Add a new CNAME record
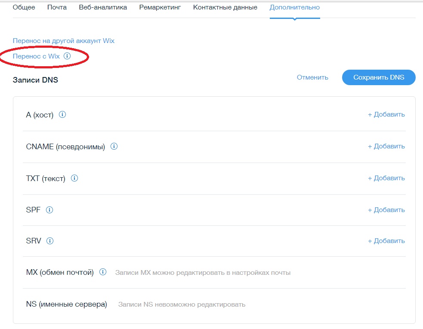The width and height of the screenshot is (423, 329). click(x=386, y=146)
